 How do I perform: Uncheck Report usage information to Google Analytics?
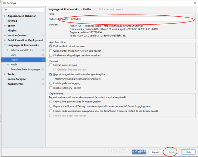51,74
